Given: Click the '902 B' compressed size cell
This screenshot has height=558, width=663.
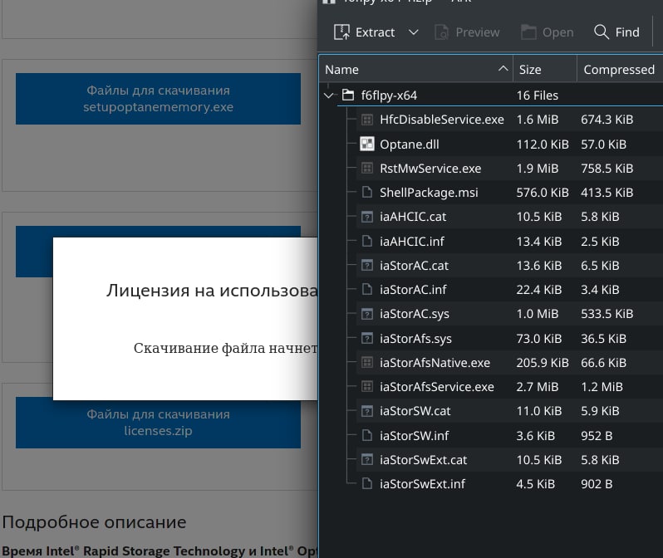Looking at the screenshot, I should [597, 484].
